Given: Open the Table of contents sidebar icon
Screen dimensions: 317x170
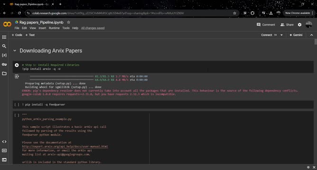Looking at the screenshot, I should (x=4, y=37).
